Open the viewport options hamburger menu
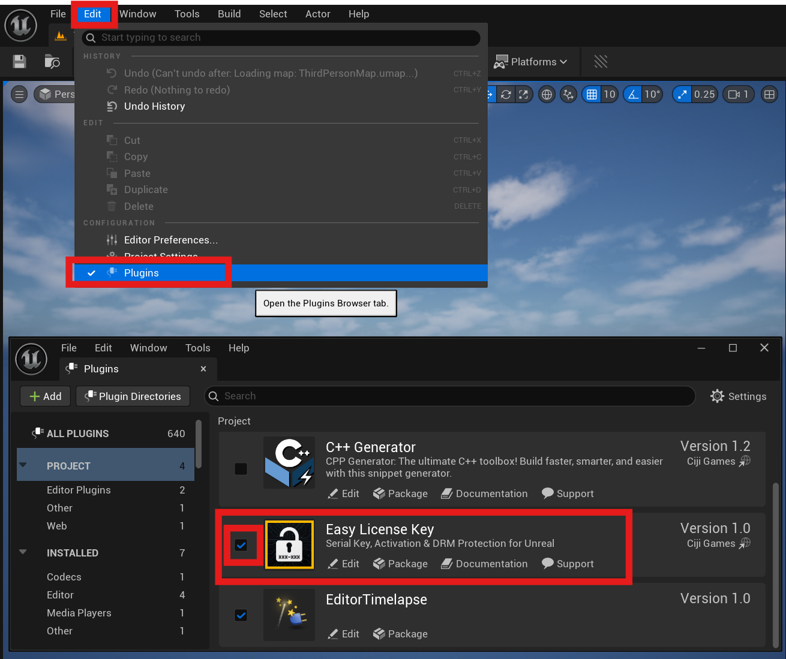This screenshot has height=659, width=786. point(19,94)
